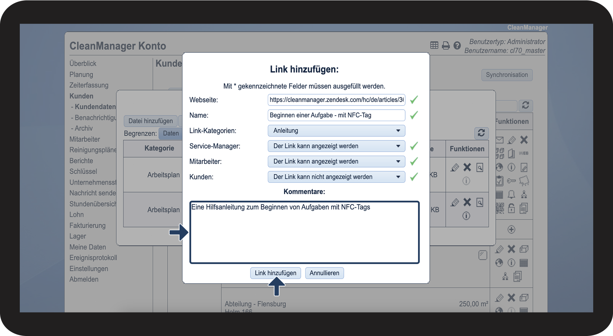Click the WEB icon in Funktionen column
The width and height of the screenshot is (613, 336).
coord(523,153)
